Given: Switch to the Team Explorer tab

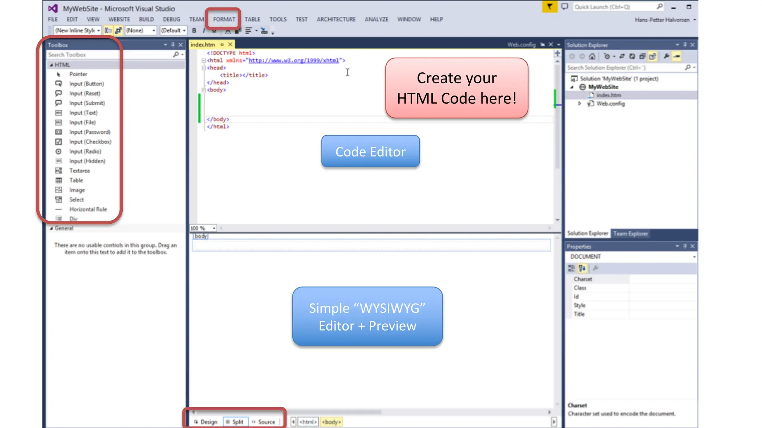Looking at the screenshot, I should (631, 234).
